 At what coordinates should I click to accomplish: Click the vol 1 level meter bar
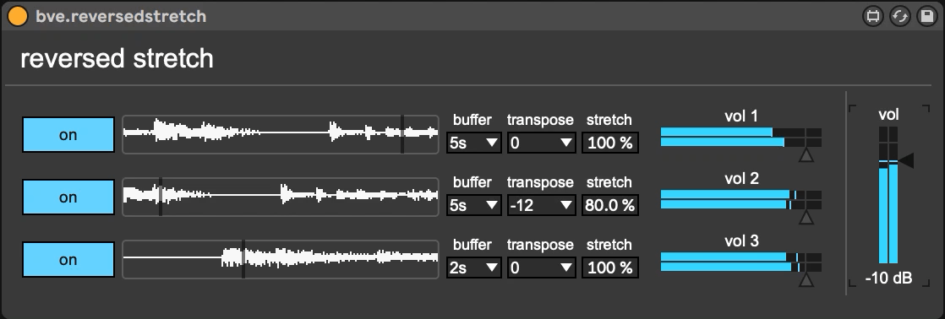(740, 138)
